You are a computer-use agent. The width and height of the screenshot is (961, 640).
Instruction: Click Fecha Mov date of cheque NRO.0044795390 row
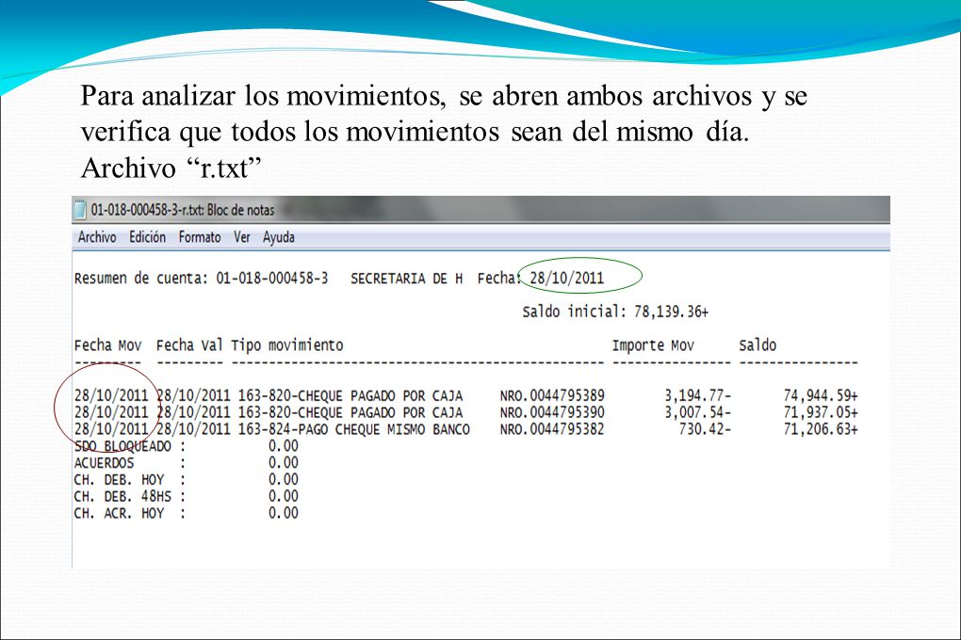point(111,412)
